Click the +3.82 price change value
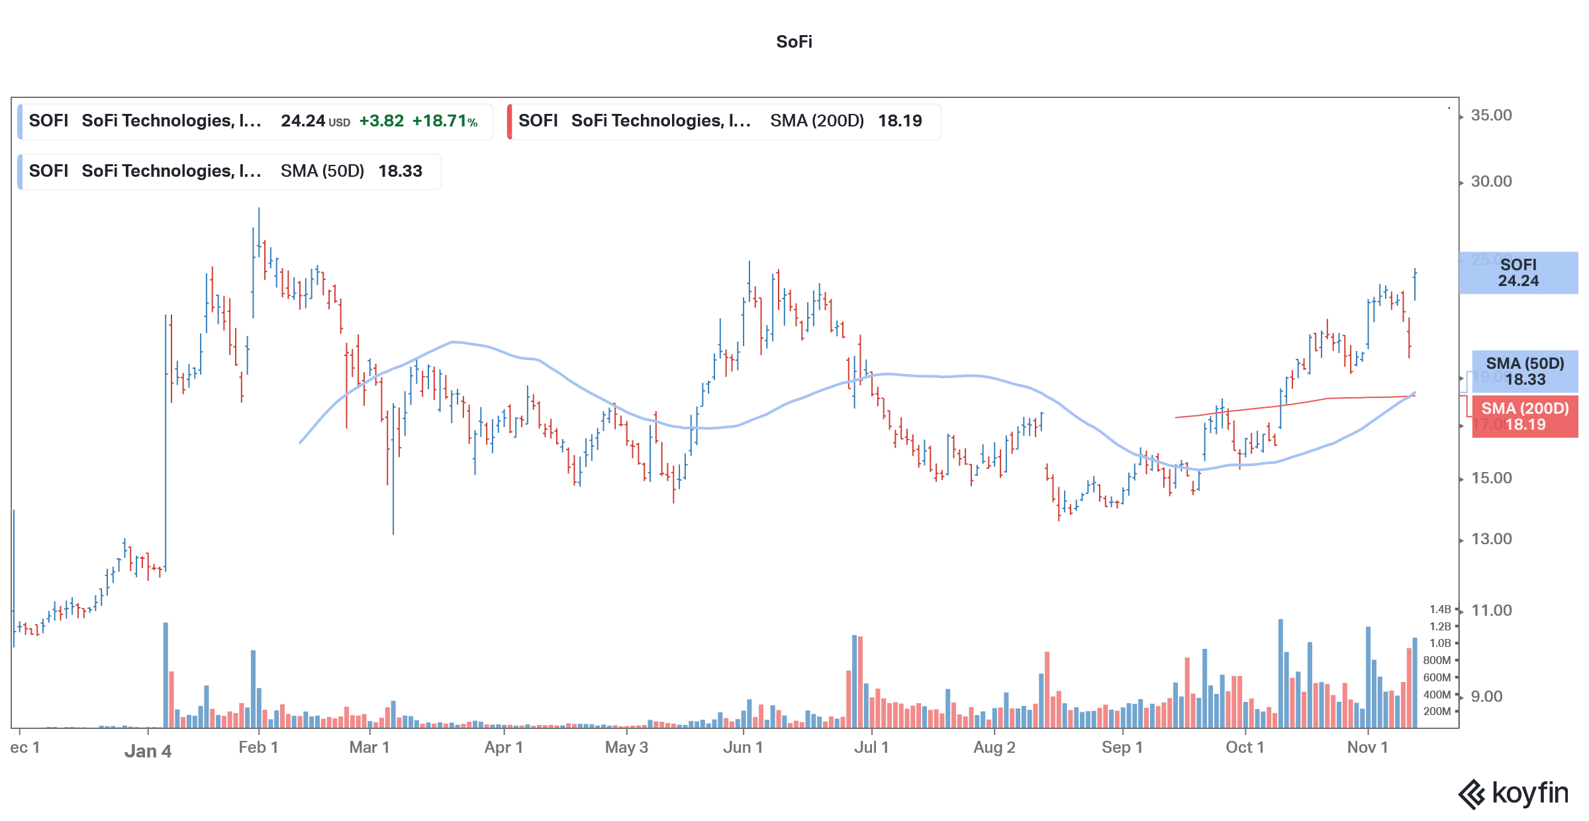Image resolution: width=1589 pixels, height=821 pixels. tap(381, 121)
